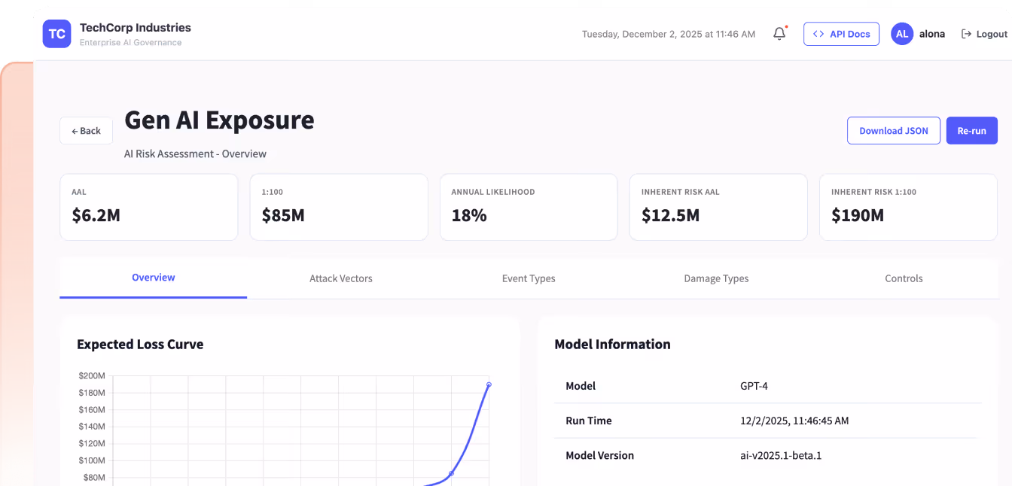The height and width of the screenshot is (486, 1012).
Task: Open the Damage Types tab
Action: coord(716,278)
